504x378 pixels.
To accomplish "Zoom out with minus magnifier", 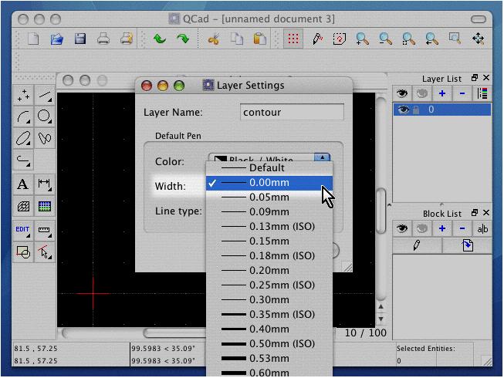I will pyautogui.click(x=385, y=39).
